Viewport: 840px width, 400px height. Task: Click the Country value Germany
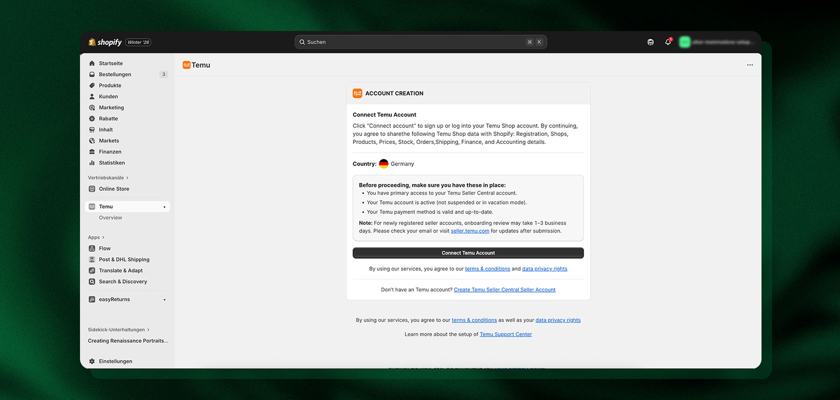(402, 164)
